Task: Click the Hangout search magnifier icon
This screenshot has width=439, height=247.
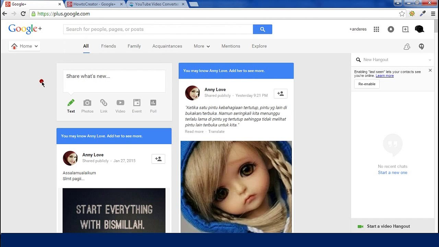Action: [x=358, y=60]
